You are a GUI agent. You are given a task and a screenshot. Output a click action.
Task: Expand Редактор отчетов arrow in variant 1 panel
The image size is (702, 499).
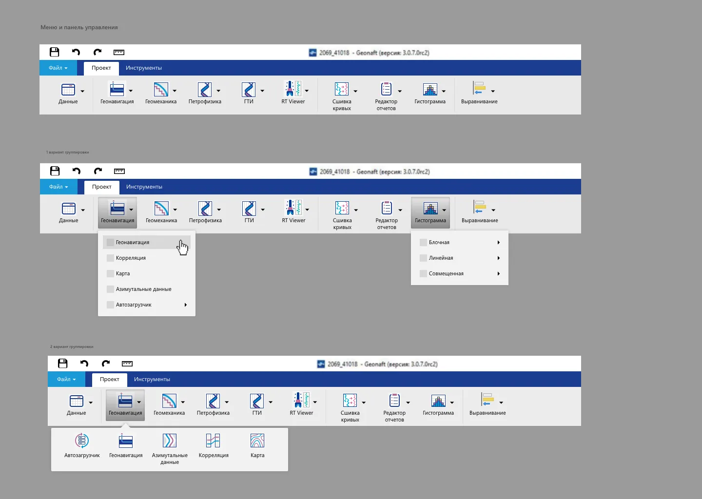400,210
